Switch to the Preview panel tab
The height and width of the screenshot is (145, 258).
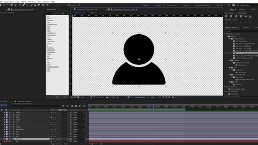242,9
